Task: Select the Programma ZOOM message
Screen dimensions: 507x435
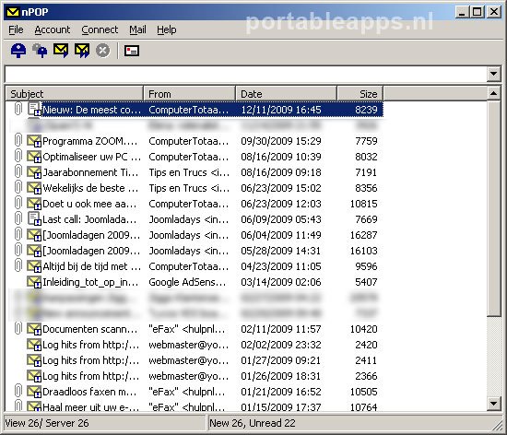Action: pyautogui.click(x=194, y=141)
